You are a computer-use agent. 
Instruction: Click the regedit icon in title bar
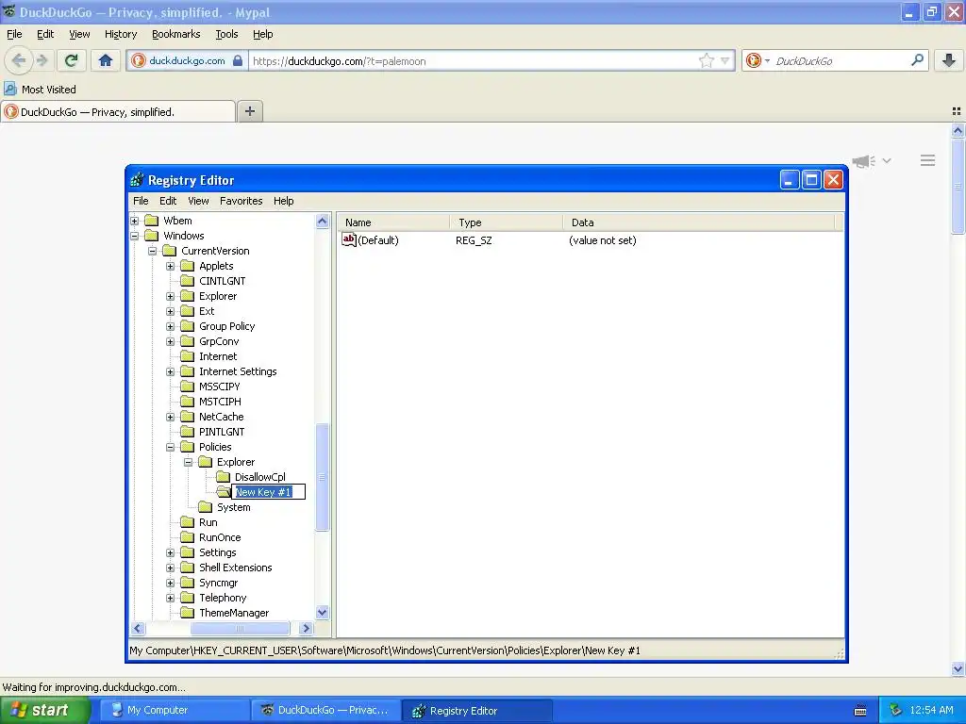[x=137, y=180]
